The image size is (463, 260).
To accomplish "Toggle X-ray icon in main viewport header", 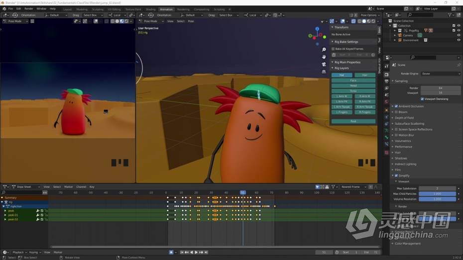I will click(353, 21).
